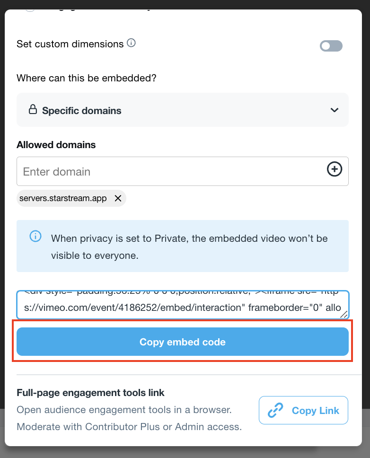Click the chevron arrow in embed permission selector

point(335,110)
